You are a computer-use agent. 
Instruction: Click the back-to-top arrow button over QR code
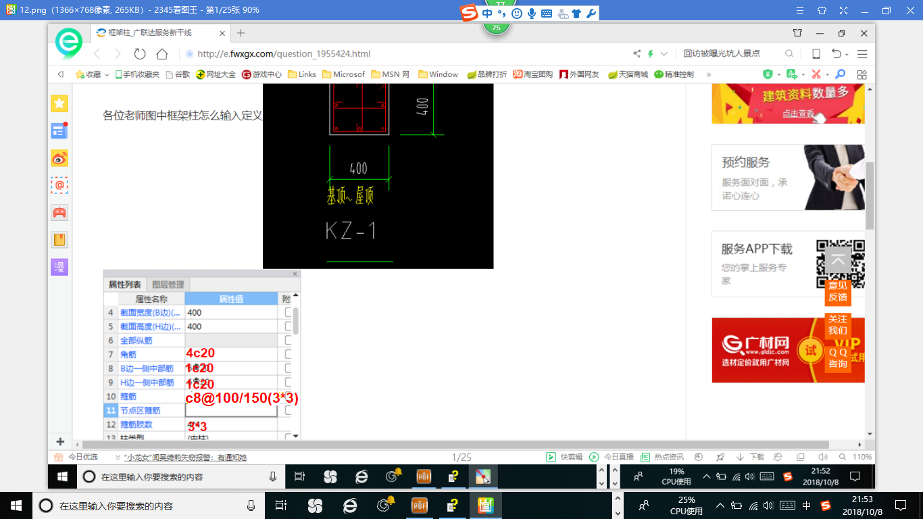[838, 260]
